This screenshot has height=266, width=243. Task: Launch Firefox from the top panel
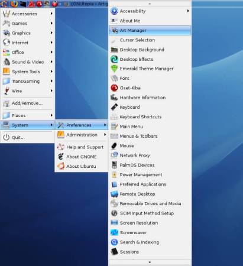(x=14, y=4)
